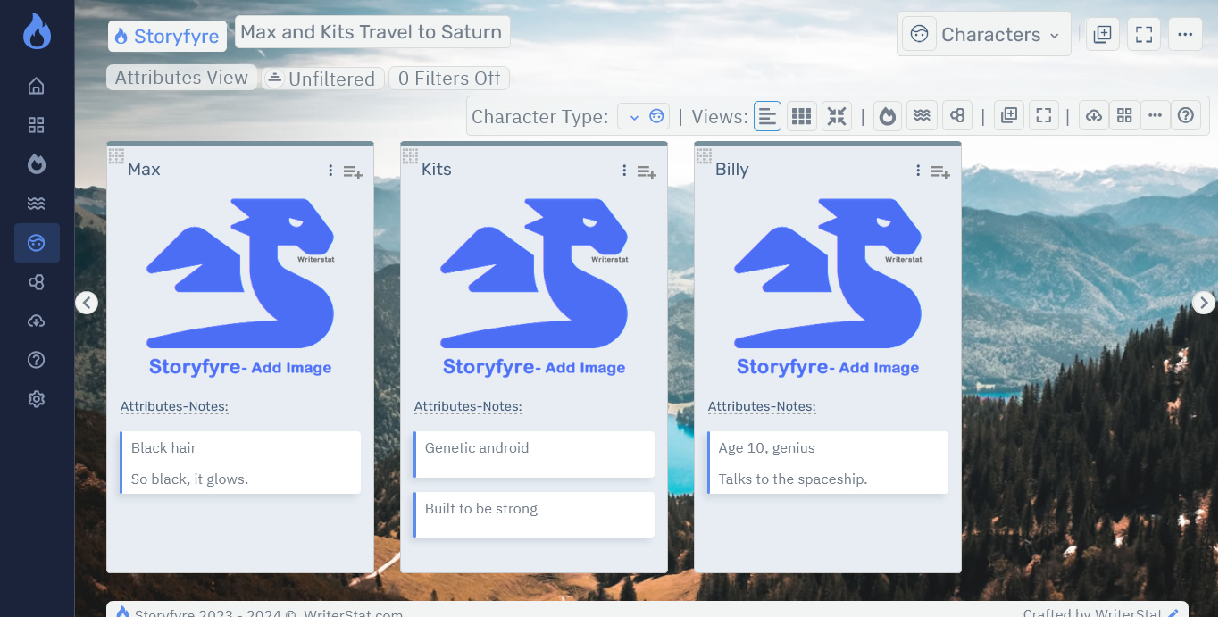Click Storyfyre - Add Image on Kits' card
This screenshot has height=617, width=1219.
[x=533, y=366]
